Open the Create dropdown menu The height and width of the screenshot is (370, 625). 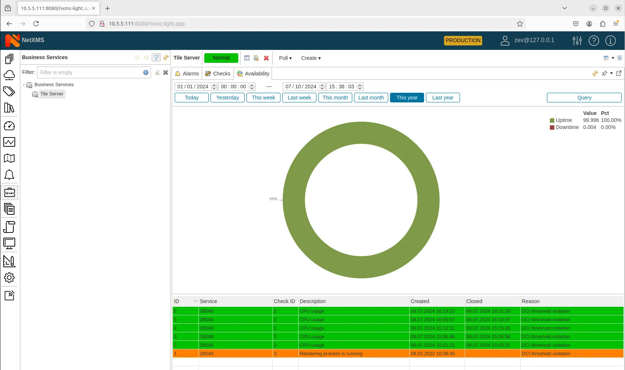(310, 58)
